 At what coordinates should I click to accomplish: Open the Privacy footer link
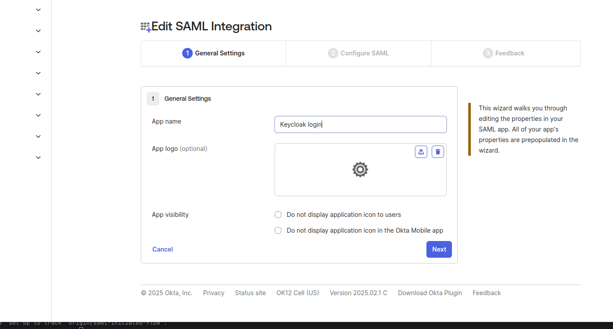213,292
